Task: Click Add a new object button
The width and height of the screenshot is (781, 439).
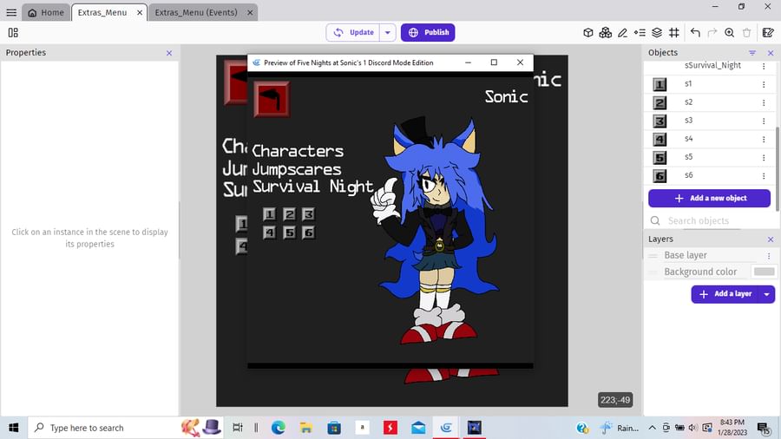Action: coord(709,198)
